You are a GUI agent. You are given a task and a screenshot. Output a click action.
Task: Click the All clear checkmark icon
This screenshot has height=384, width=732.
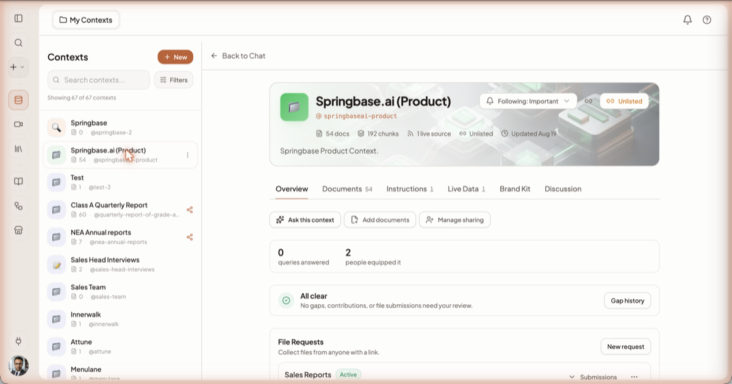click(x=286, y=300)
